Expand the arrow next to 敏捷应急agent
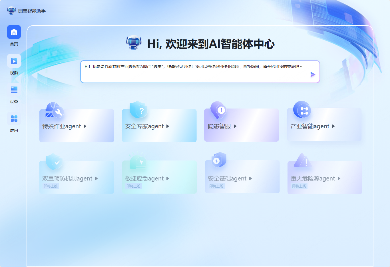This screenshot has height=267, width=390. [168, 178]
